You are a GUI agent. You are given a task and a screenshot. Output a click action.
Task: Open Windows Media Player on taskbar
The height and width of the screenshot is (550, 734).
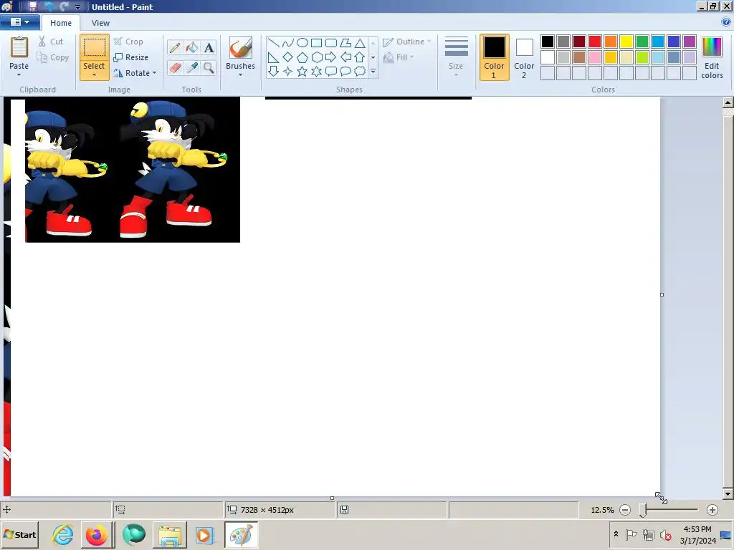(204, 534)
